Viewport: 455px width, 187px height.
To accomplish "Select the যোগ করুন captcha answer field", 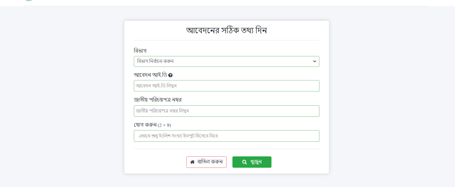I will (226, 136).
